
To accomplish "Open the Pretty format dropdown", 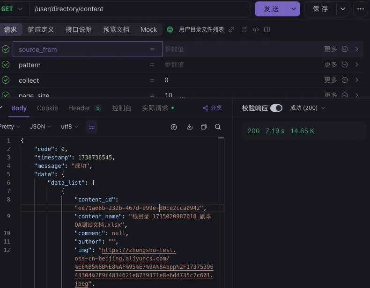I will tap(9, 127).
